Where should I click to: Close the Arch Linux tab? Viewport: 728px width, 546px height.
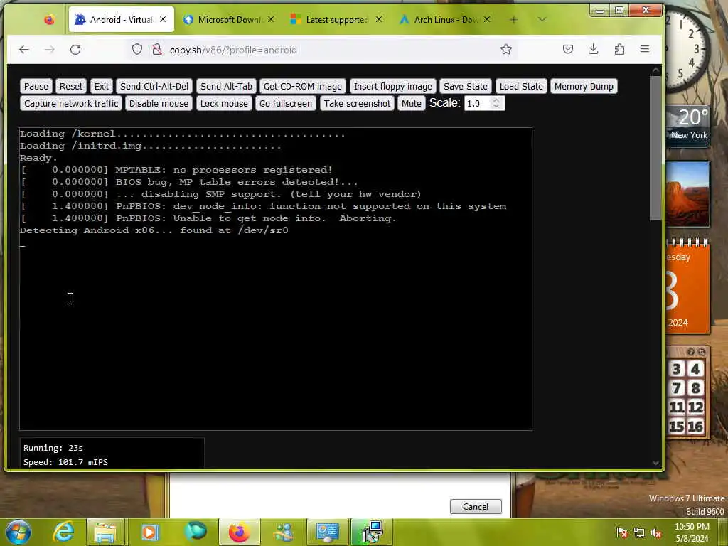click(486, 19)
